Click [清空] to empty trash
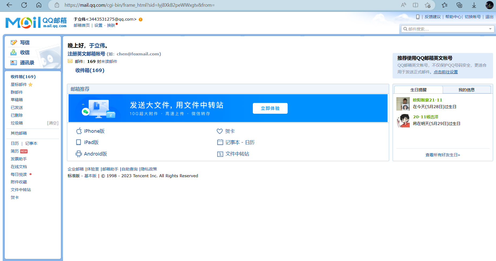This screenshot has width=496, height=261. pos(53,123)
